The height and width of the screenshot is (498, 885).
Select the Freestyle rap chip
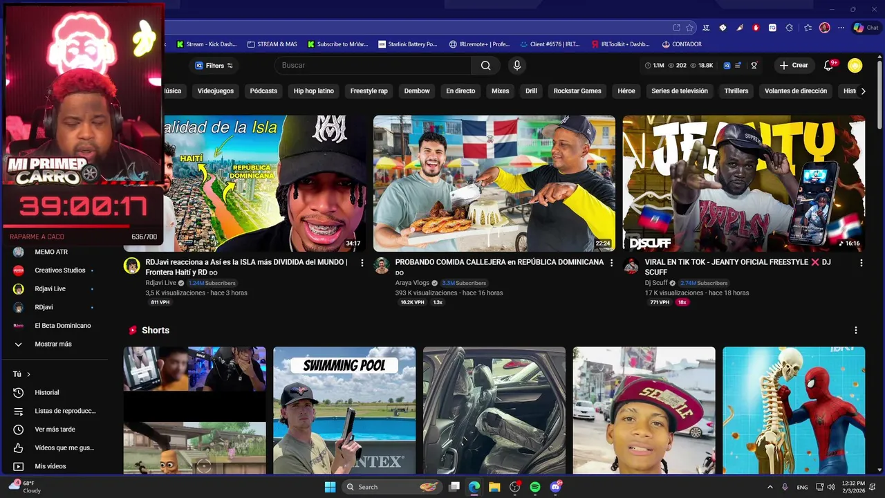coord(369,91)
